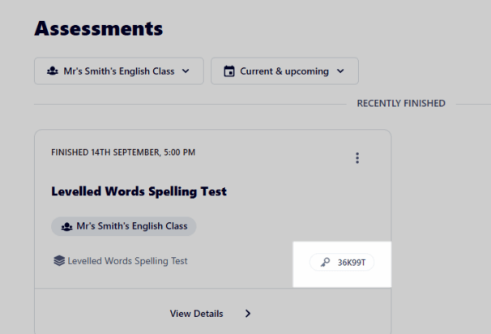The image size is (491, 334).
Task: Click the access code 36K99T pill
Action: 342,262
